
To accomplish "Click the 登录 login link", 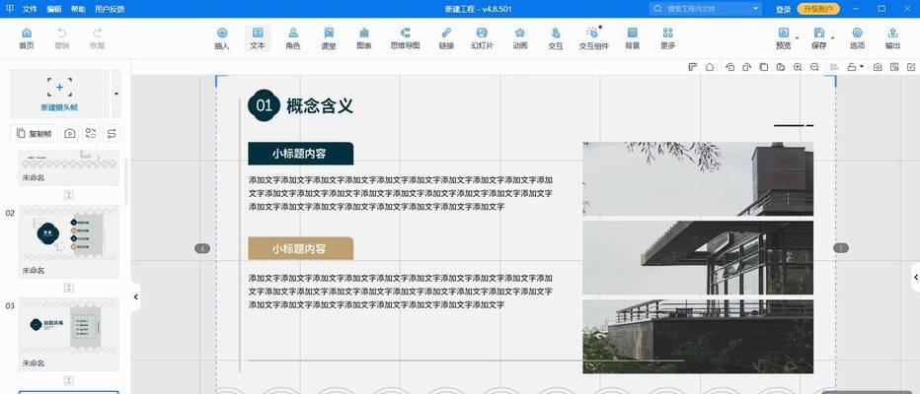I will point(784,10).
